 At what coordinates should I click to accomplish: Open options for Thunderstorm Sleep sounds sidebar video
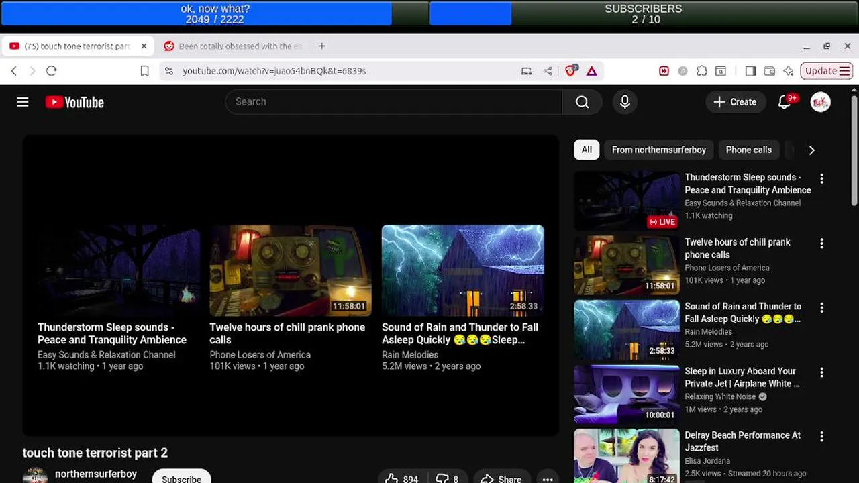[x=821, y=179]
